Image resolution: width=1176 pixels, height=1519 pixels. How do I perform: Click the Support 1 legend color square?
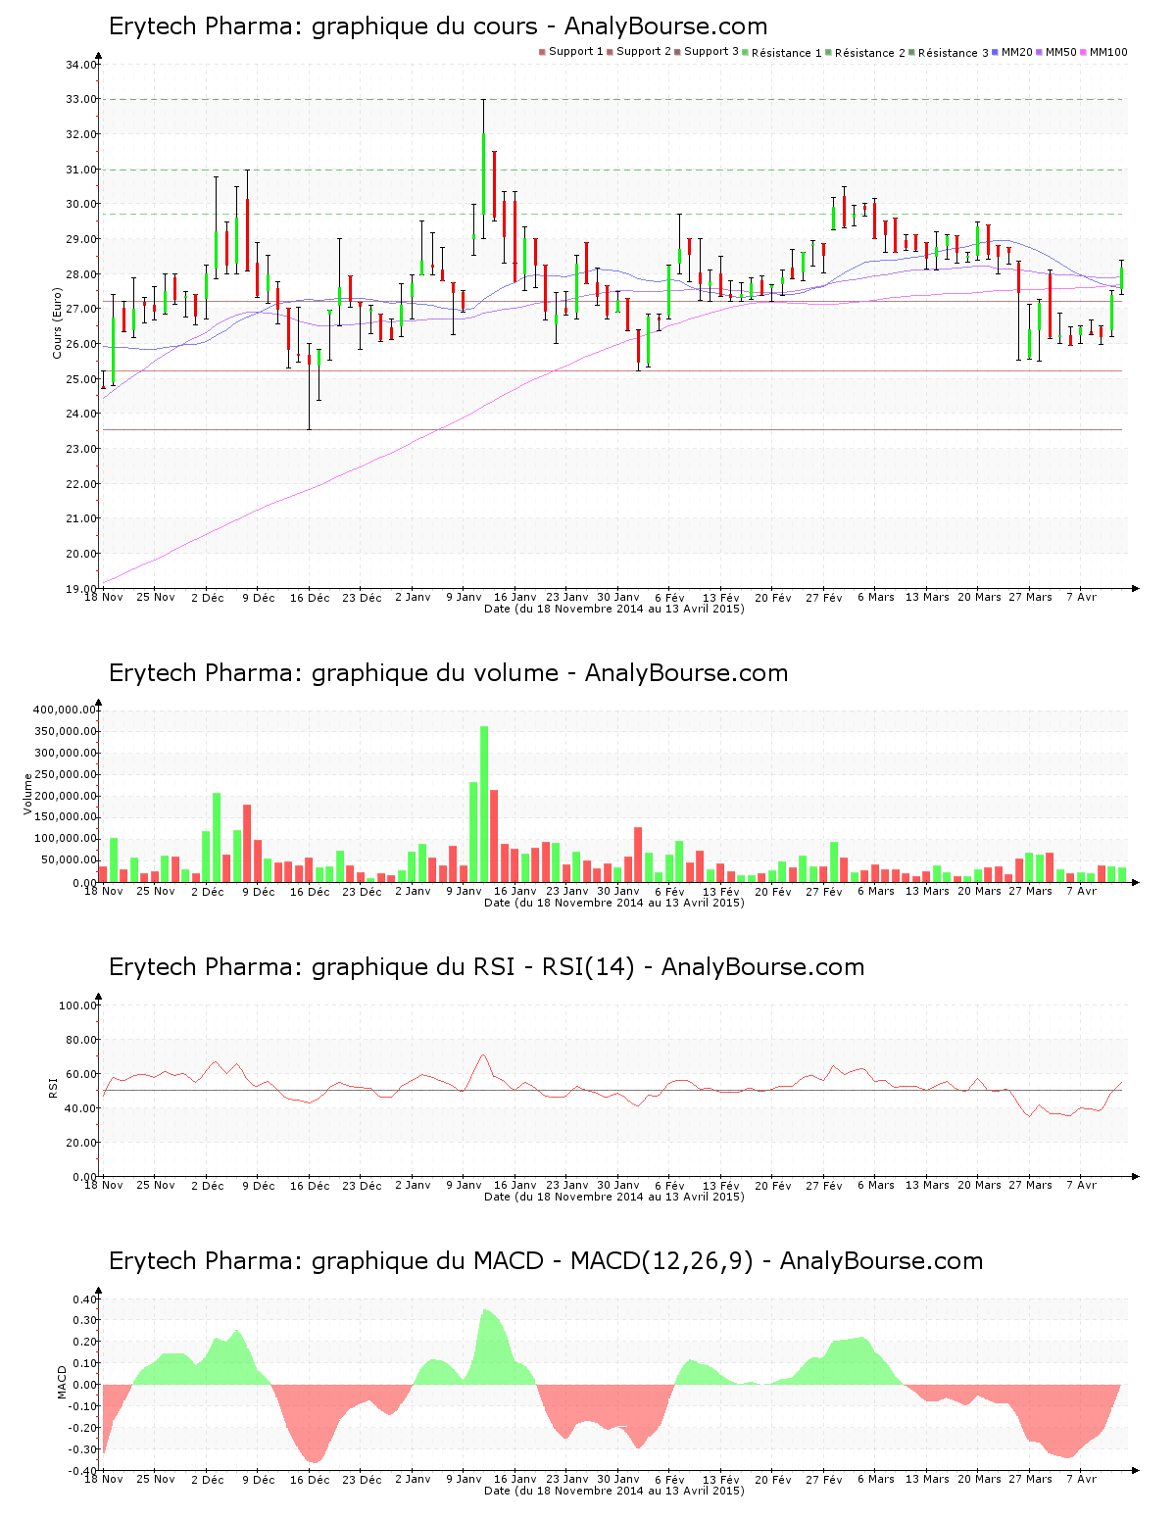(542, 52)
